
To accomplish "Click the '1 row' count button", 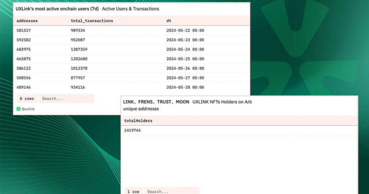I will pyautogui.click(x=133, y=191).
